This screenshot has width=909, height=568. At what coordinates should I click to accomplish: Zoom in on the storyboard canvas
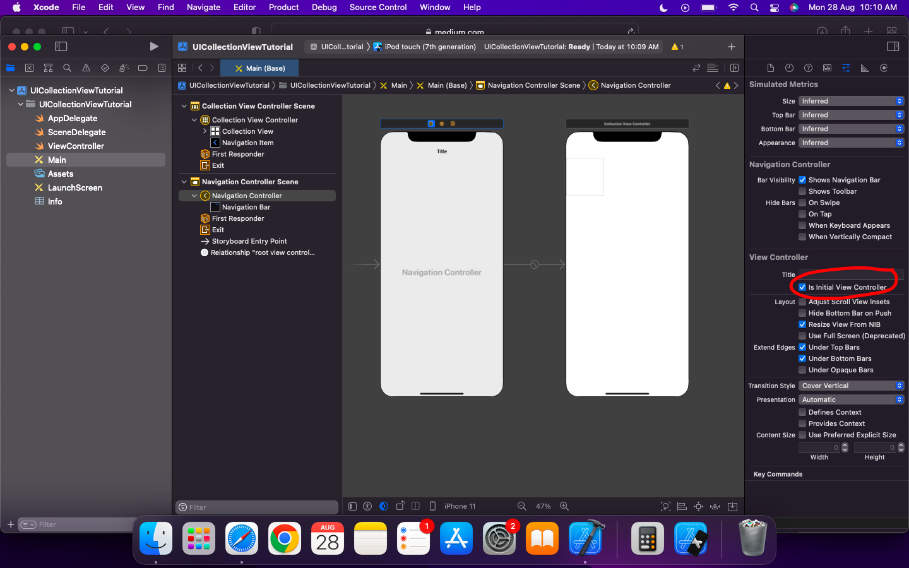tap(564, 506)
